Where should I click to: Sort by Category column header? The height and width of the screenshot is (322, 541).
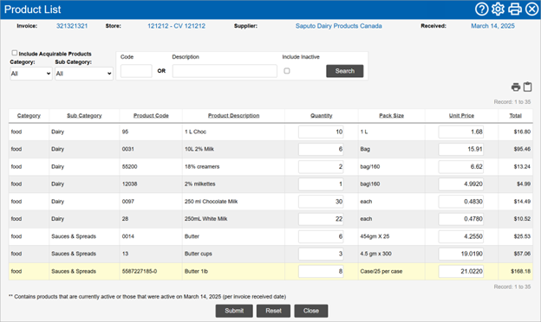[x=29, y=116]
